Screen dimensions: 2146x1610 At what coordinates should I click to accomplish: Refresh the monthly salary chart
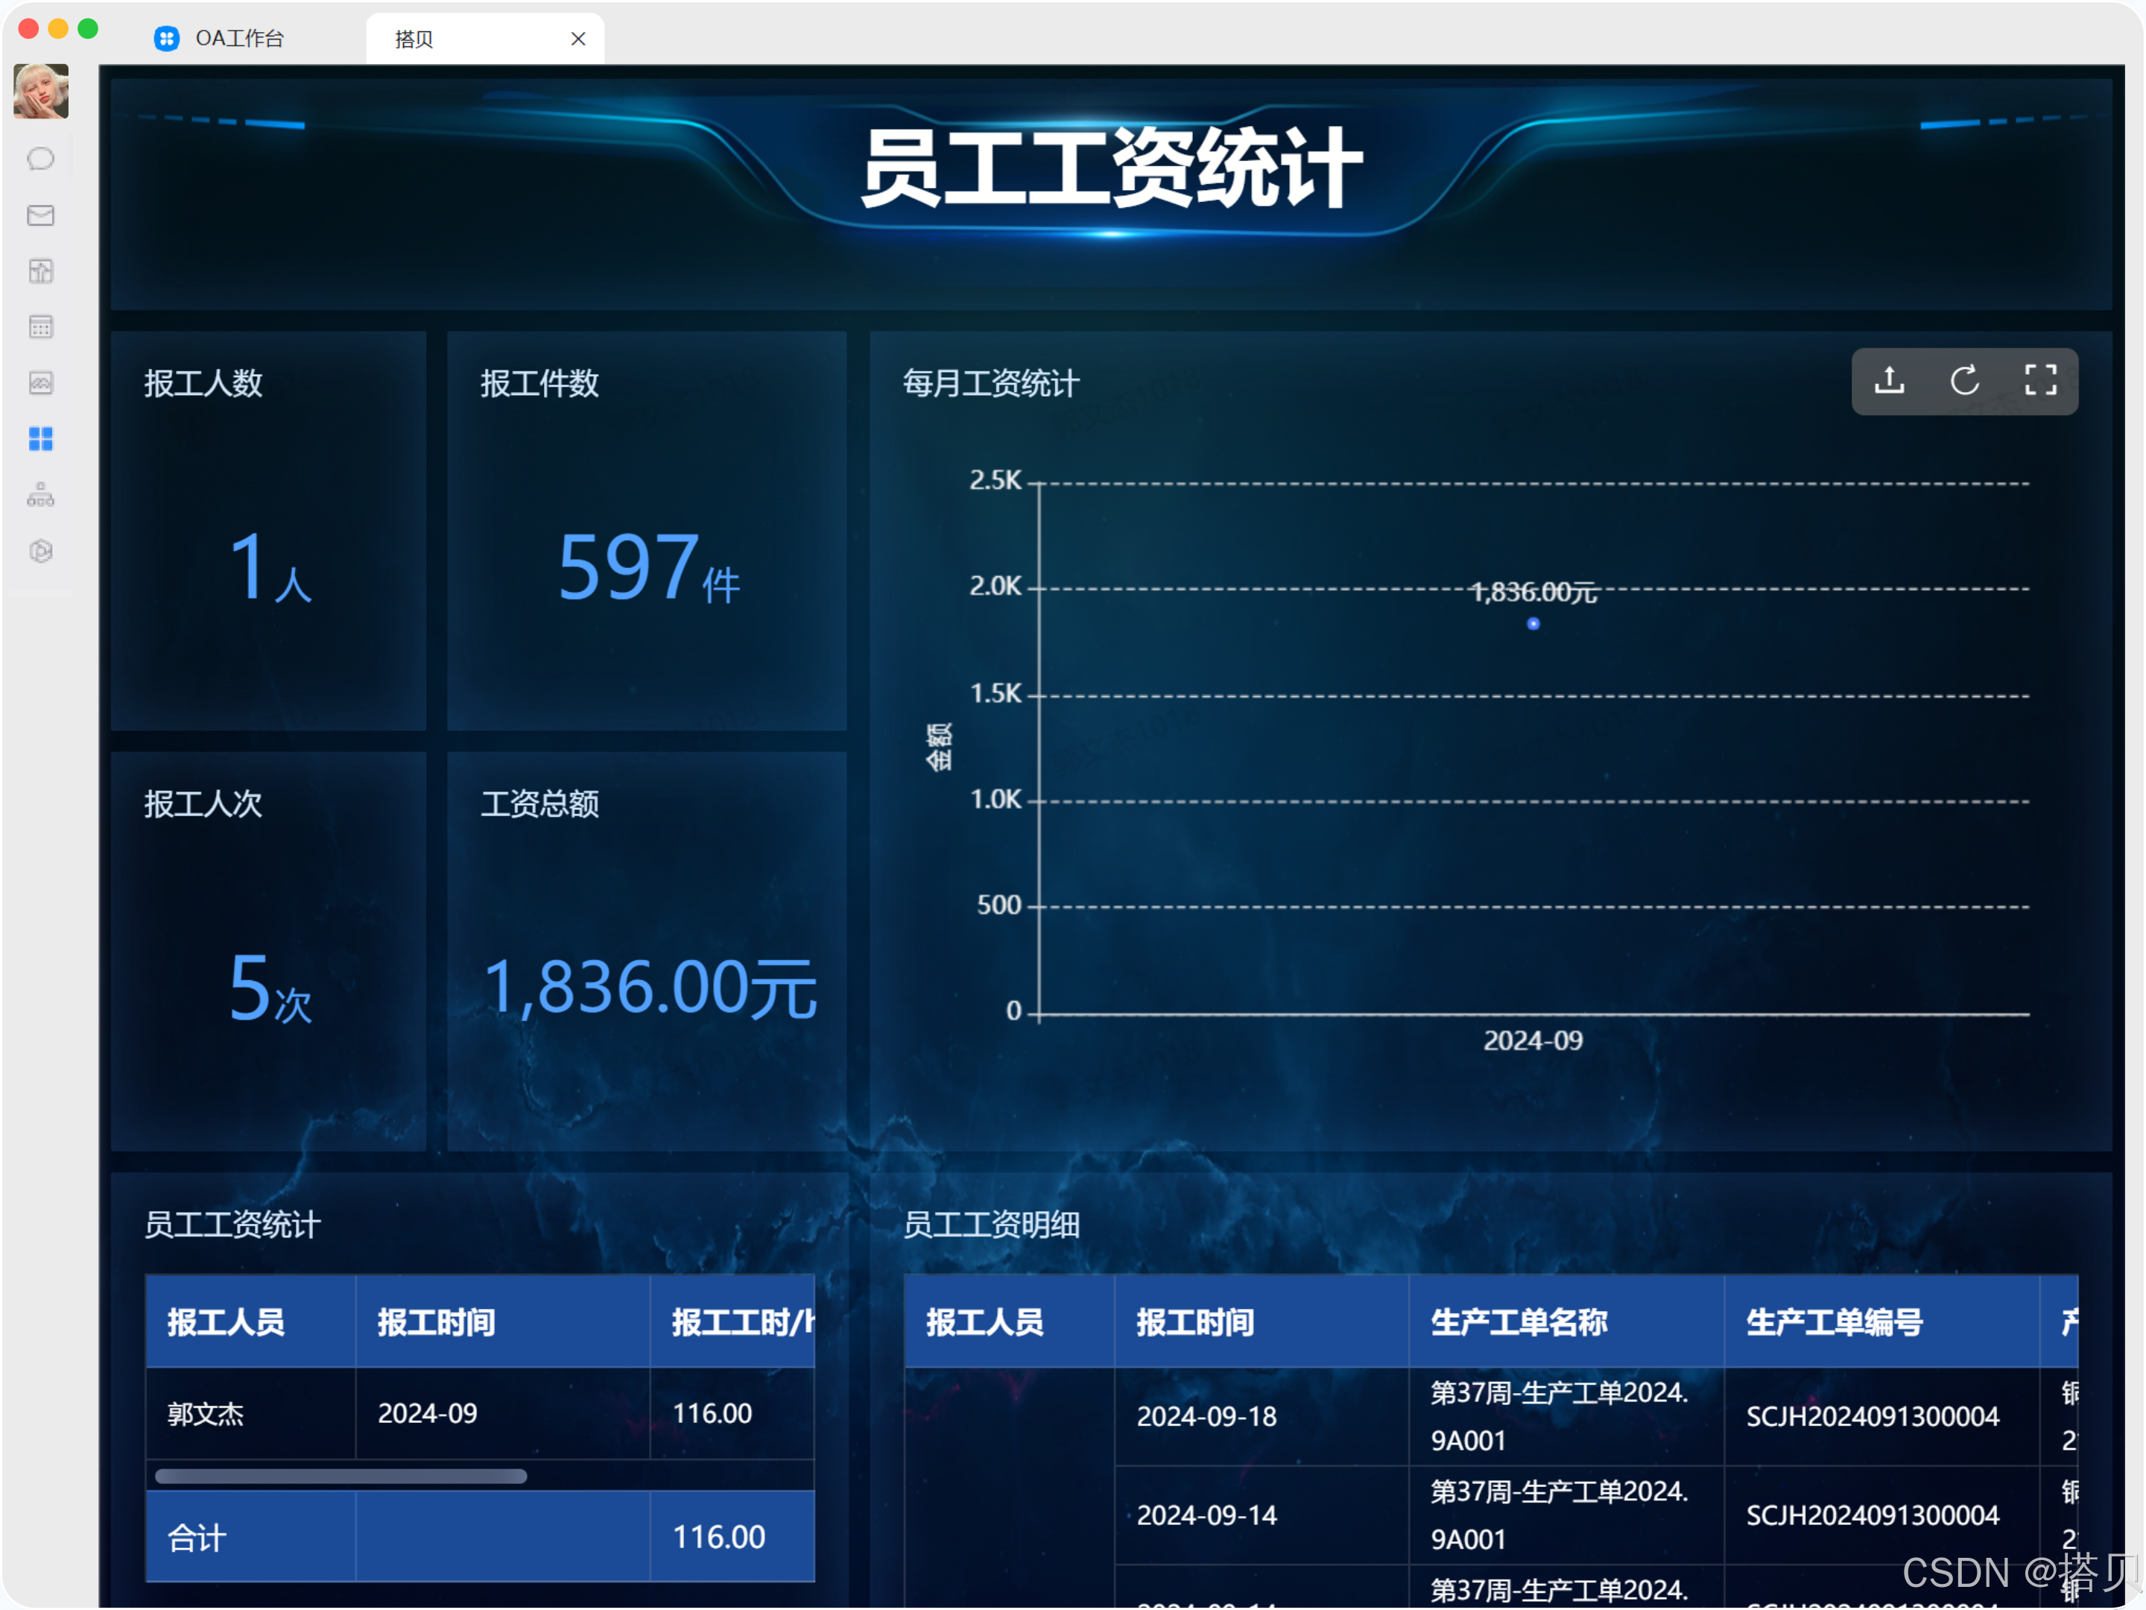[1965, 380]
